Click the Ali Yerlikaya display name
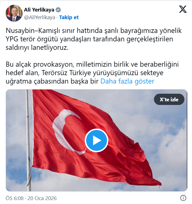This screenshot has width=192, height=204. (x=39, y=10)
